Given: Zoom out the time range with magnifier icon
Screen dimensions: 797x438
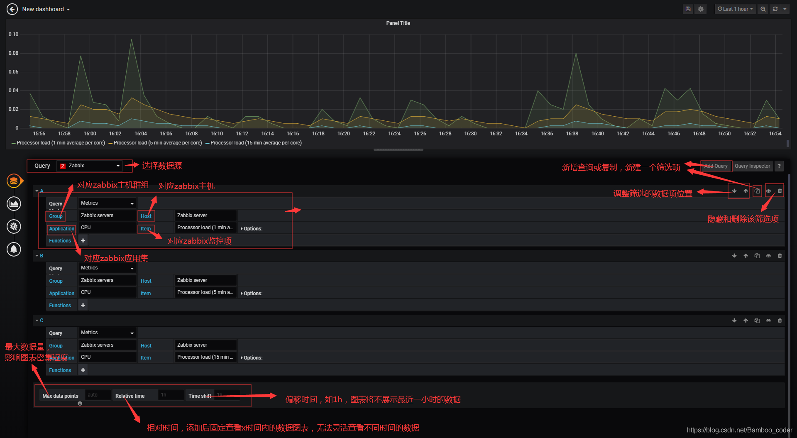Looking at the screenshot, I should 763,9.
